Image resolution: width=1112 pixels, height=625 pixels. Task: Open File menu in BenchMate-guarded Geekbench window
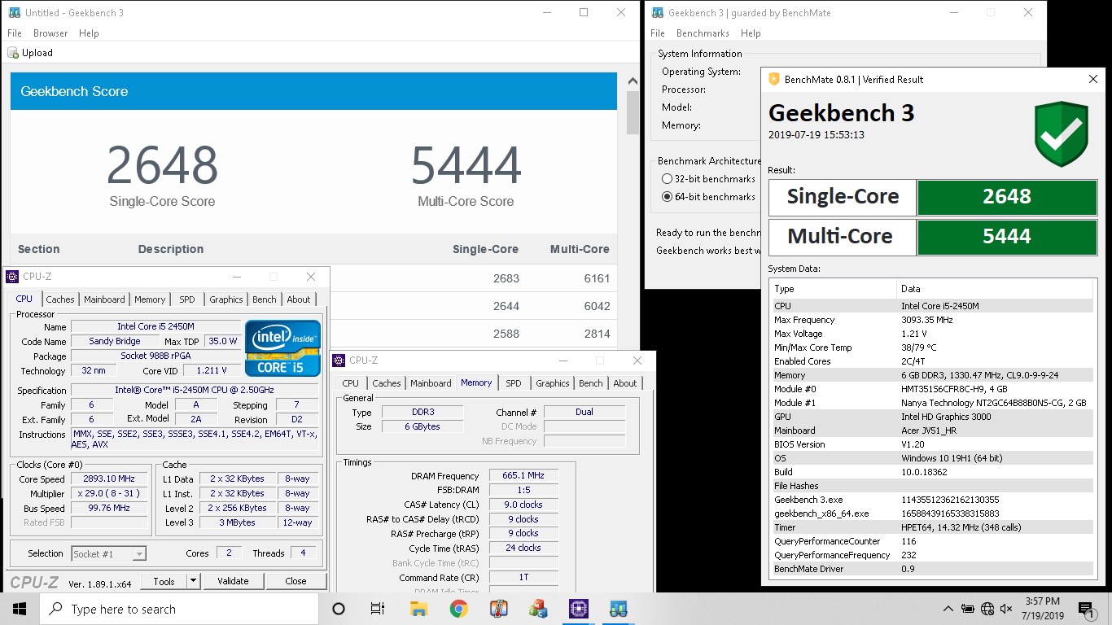(x=658, y=33)
